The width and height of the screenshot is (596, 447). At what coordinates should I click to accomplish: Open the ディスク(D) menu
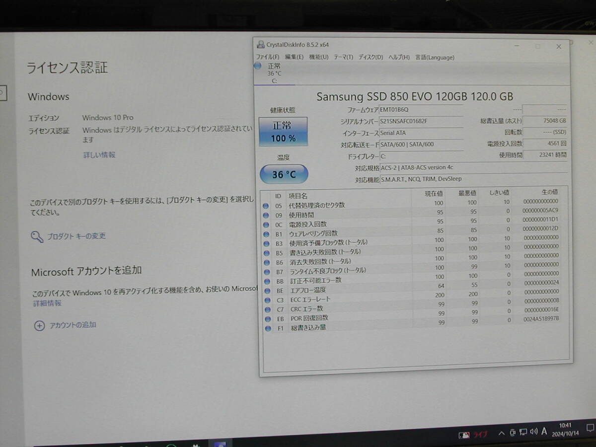(371, 57)
